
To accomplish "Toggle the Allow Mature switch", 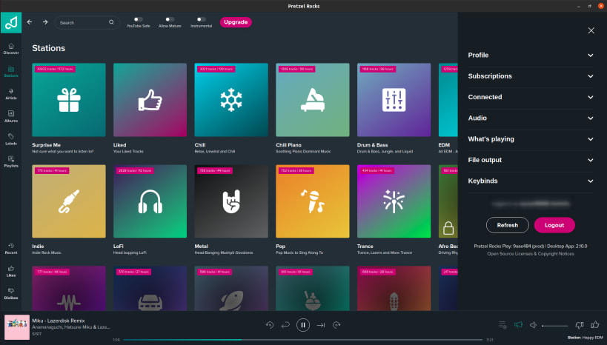I will pyautogui.click(x=170, y=19).
